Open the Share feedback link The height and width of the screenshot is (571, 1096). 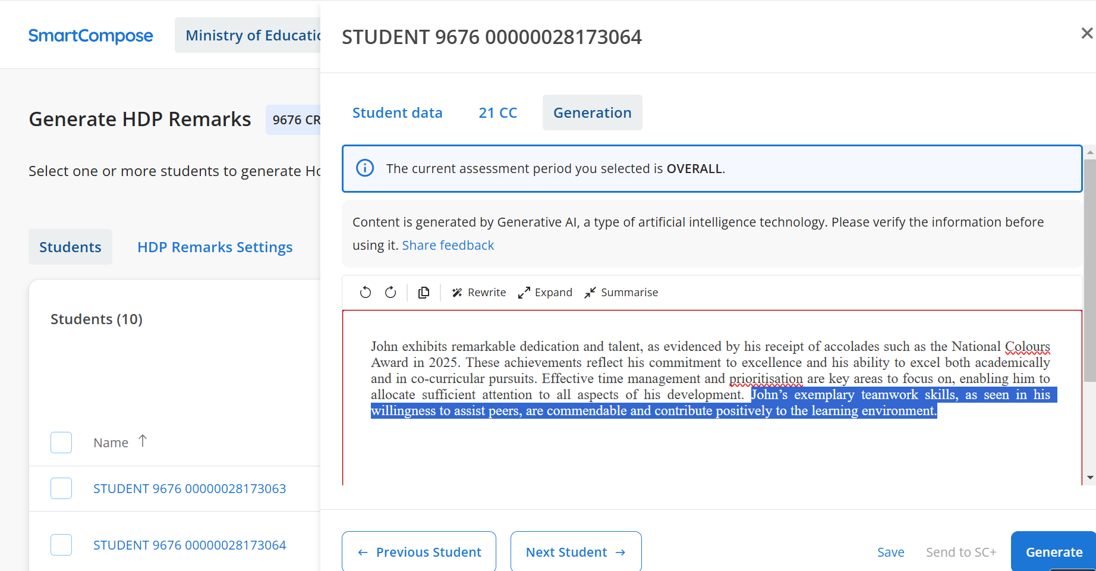[448, 245]
